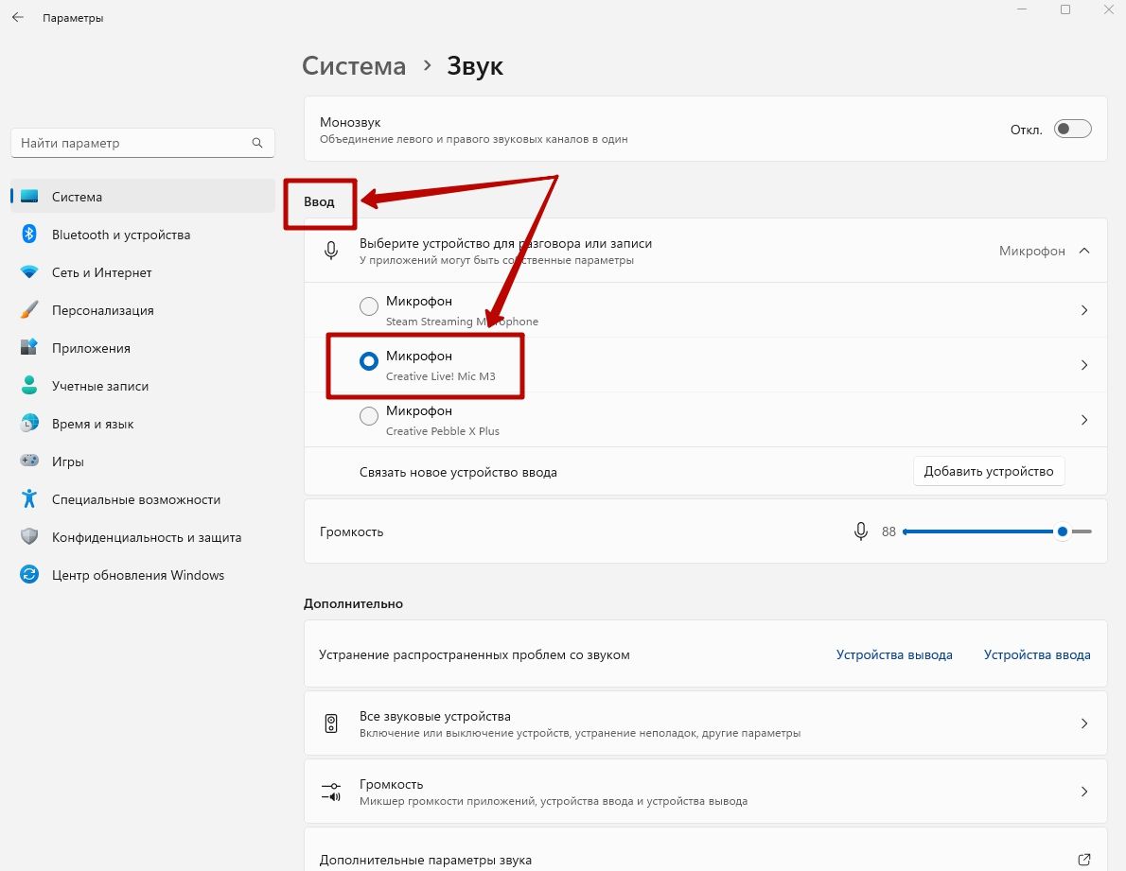Open external link icon for advanced sound

point(1084,860)
